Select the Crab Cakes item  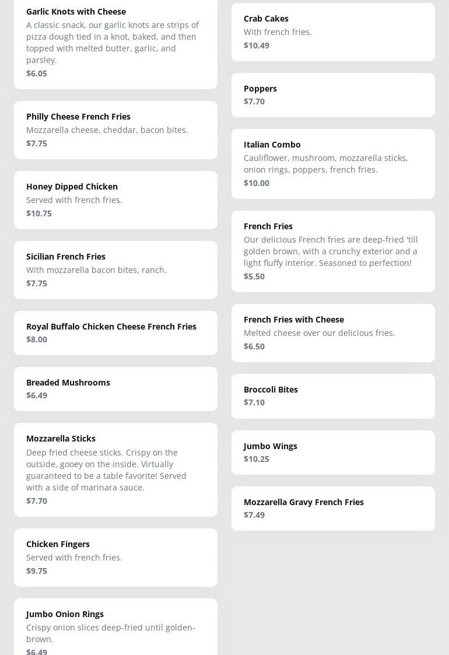point(333,31)
